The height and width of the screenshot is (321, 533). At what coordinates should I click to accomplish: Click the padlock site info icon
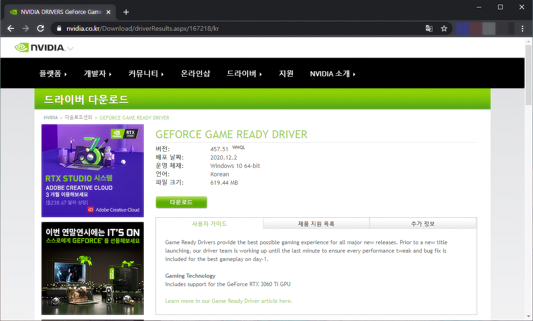[x=59, y=28]
